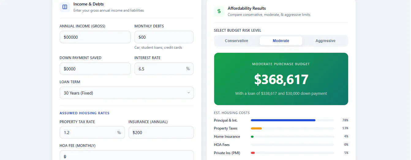Click the Principal & Int. label

pos(226,120)
